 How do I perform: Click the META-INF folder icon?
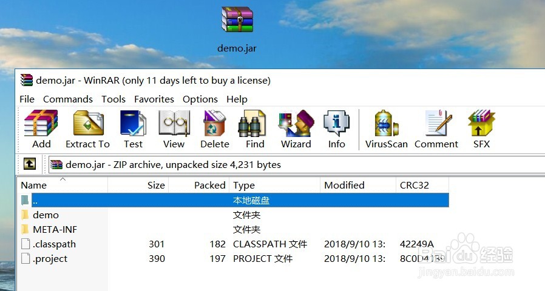[25, 230]
